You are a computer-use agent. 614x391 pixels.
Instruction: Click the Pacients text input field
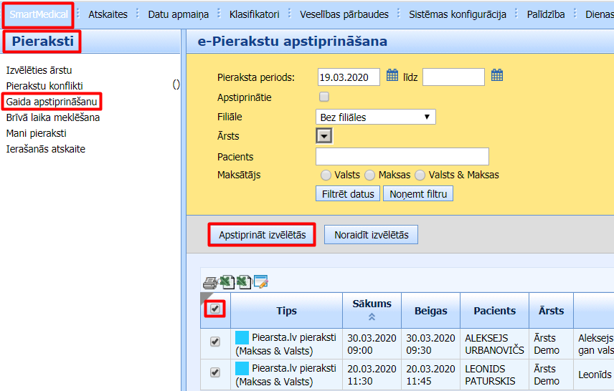[402, 156]
